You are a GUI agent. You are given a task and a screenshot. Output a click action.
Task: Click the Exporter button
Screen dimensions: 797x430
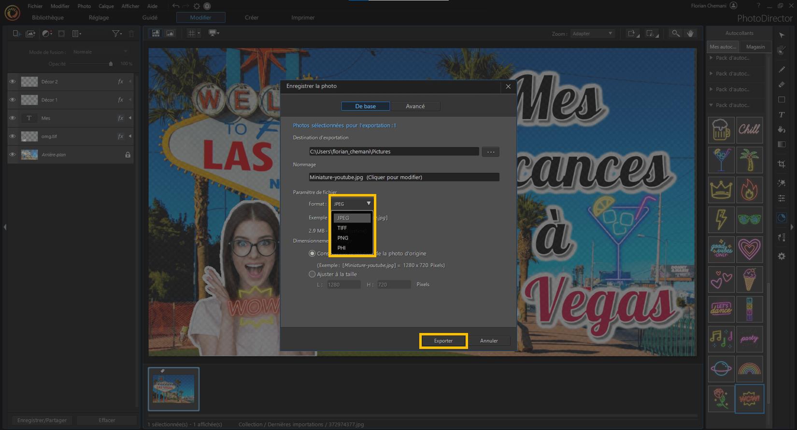(443, 341)
